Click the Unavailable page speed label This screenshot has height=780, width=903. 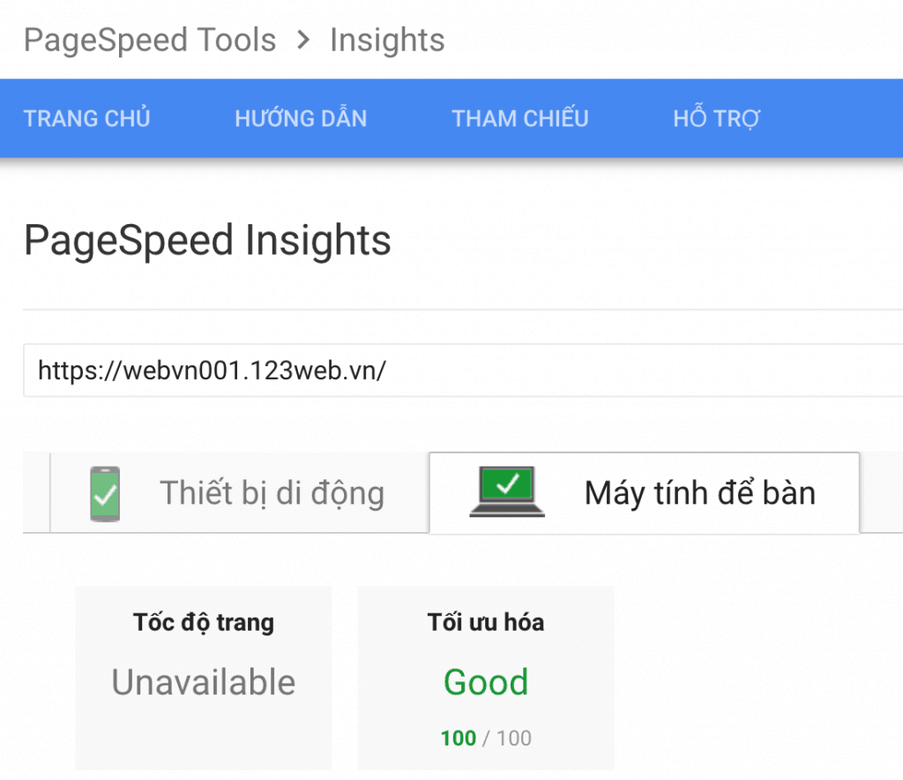(x=203, y=681)
